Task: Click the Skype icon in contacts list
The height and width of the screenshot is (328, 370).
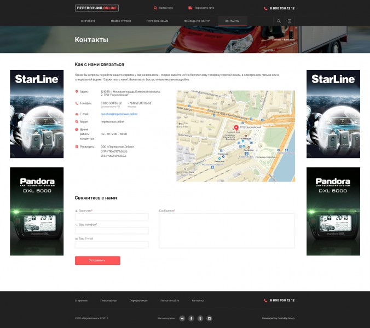Action: [77, 121]
